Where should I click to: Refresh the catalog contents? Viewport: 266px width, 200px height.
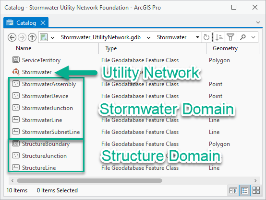(x=206, y=37)
